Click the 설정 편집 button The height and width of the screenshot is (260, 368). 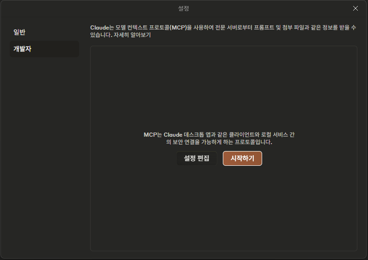pos(196,158)
